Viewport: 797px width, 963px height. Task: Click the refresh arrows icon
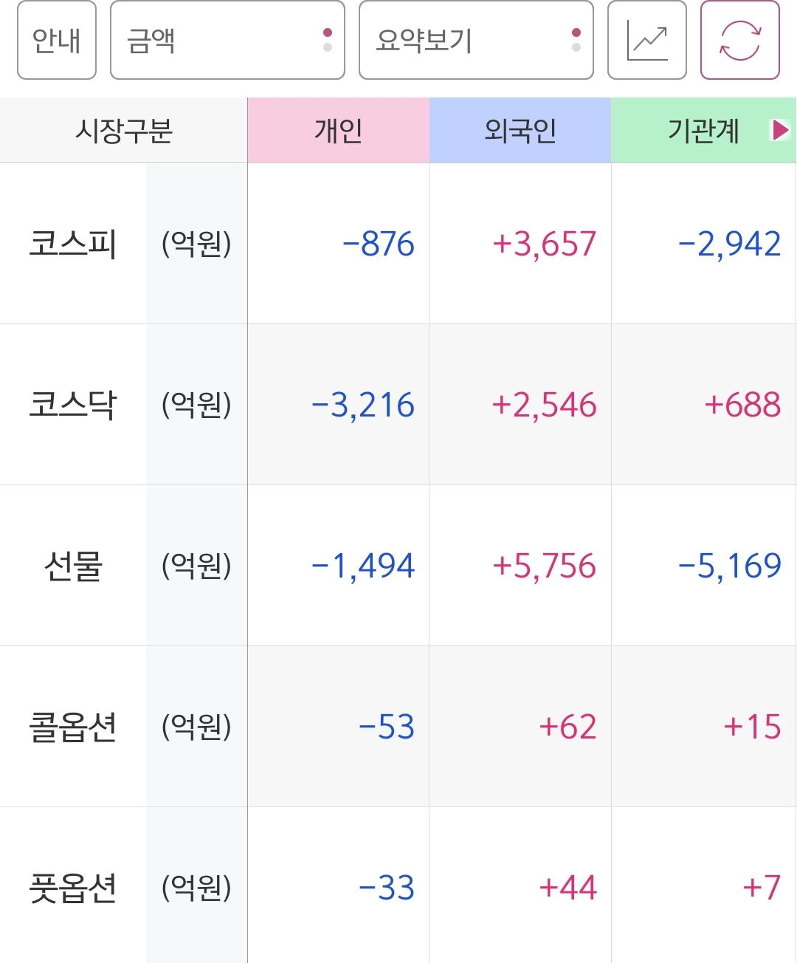pyautogui.click(x=739, y=41)
